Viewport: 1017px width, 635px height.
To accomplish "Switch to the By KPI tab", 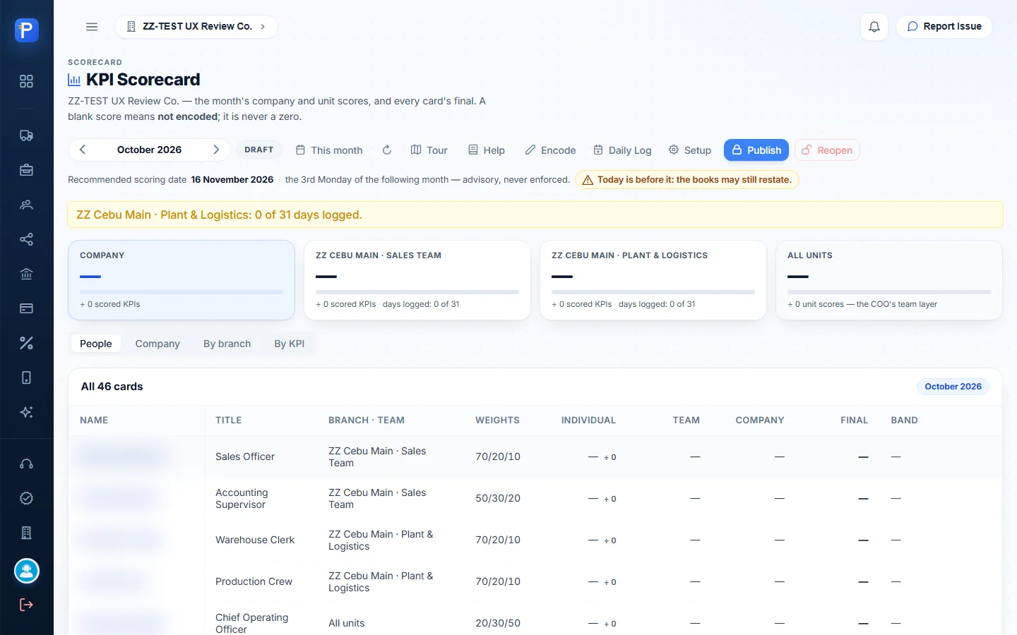I will click(x=290, y=344).
